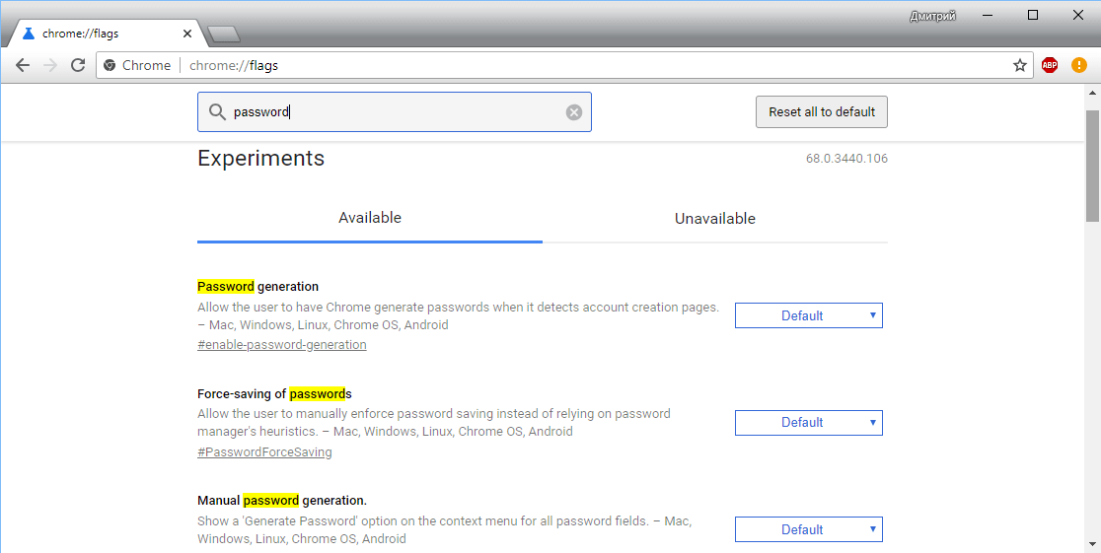Switch to the Unavailable tab

(x=715, y=219)
